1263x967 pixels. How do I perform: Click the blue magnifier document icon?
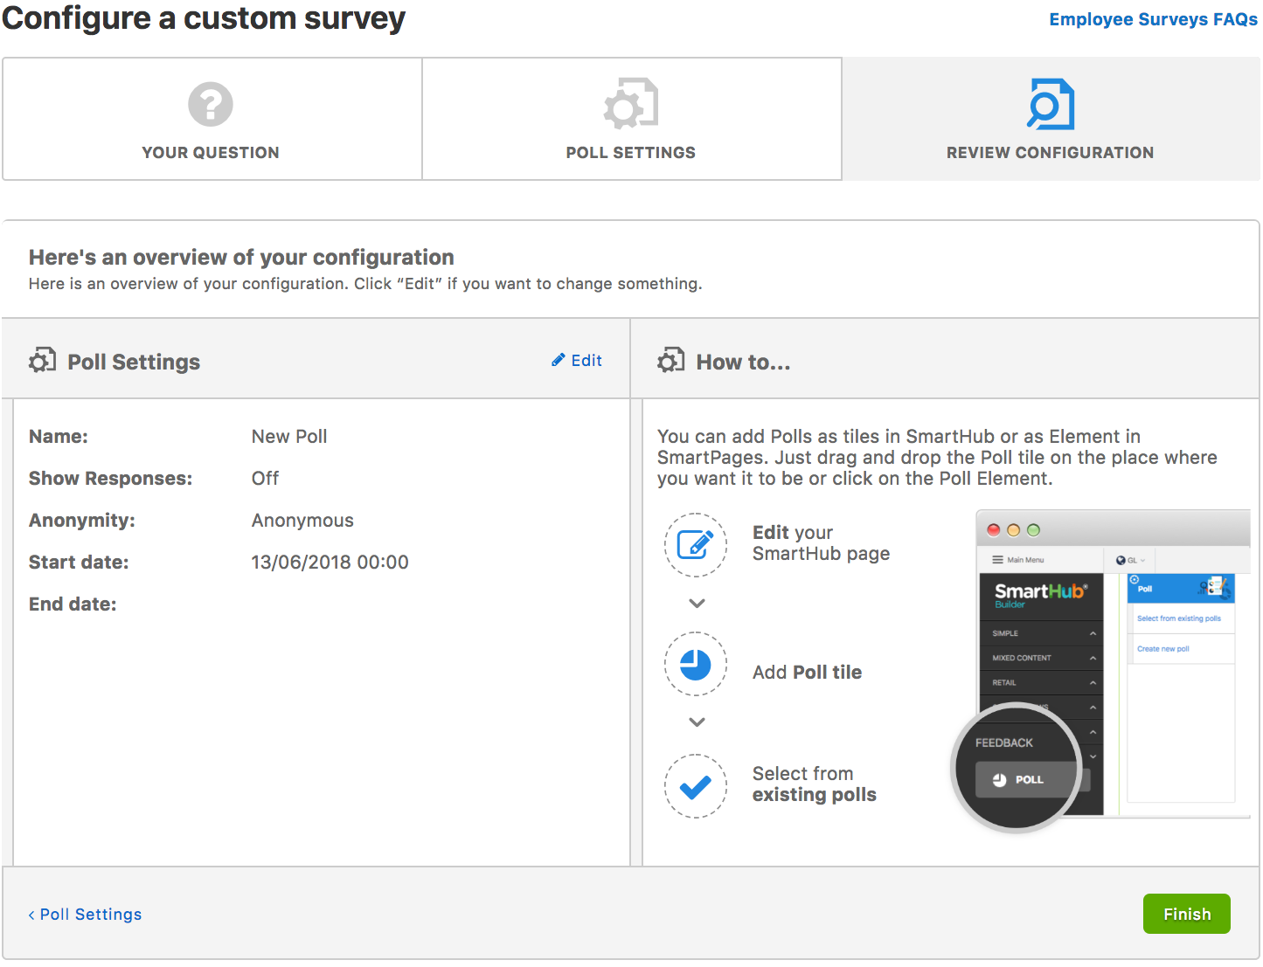(1051, 104)
